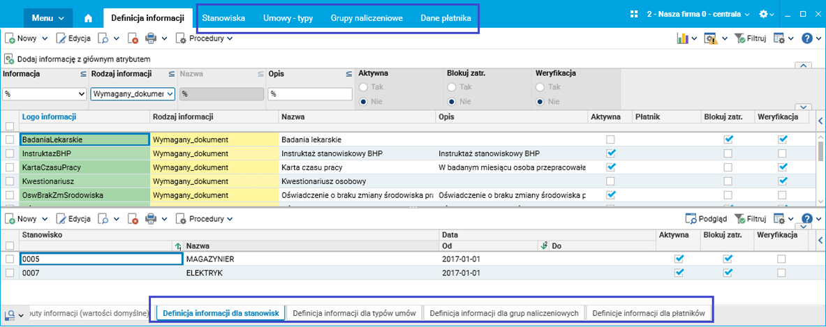Toggle Aktywna checkbox for InstruktazBHP row
Viewport: 826px width, 327px height.
coord(610,153)
